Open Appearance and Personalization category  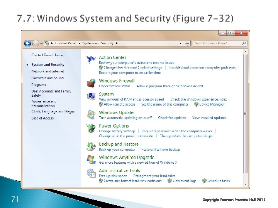(x=44, y=104)
